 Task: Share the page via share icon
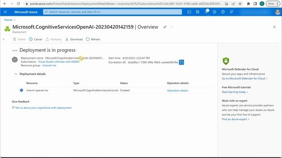click(233, 4)
